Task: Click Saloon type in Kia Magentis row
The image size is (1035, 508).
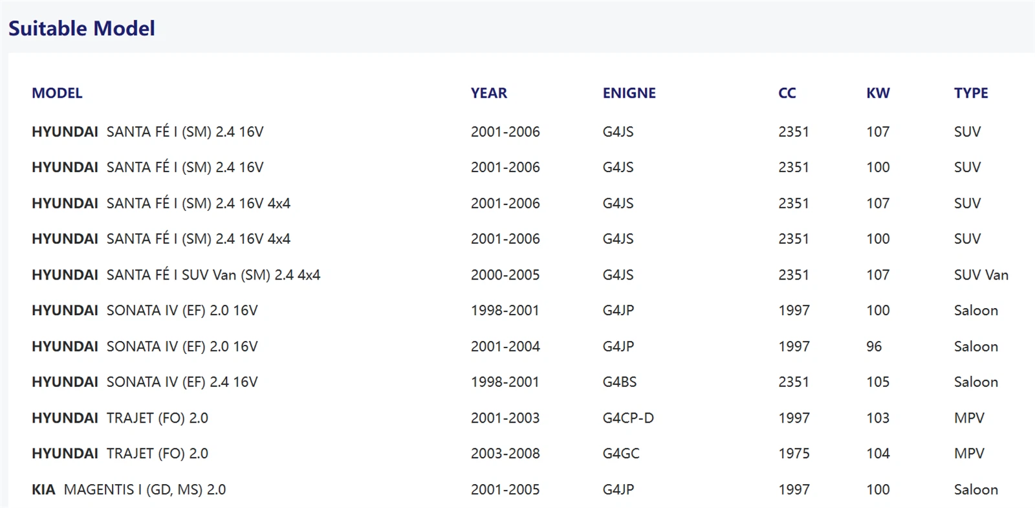Action: pyautogui.click(x=976, y=490)
